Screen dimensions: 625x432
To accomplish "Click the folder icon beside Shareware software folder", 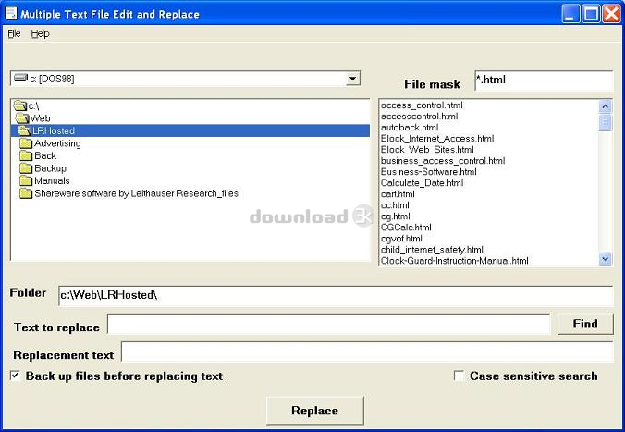I will pos(26,193).
